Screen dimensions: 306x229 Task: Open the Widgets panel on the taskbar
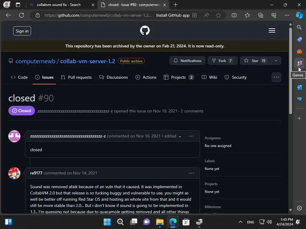click(8, 222)
